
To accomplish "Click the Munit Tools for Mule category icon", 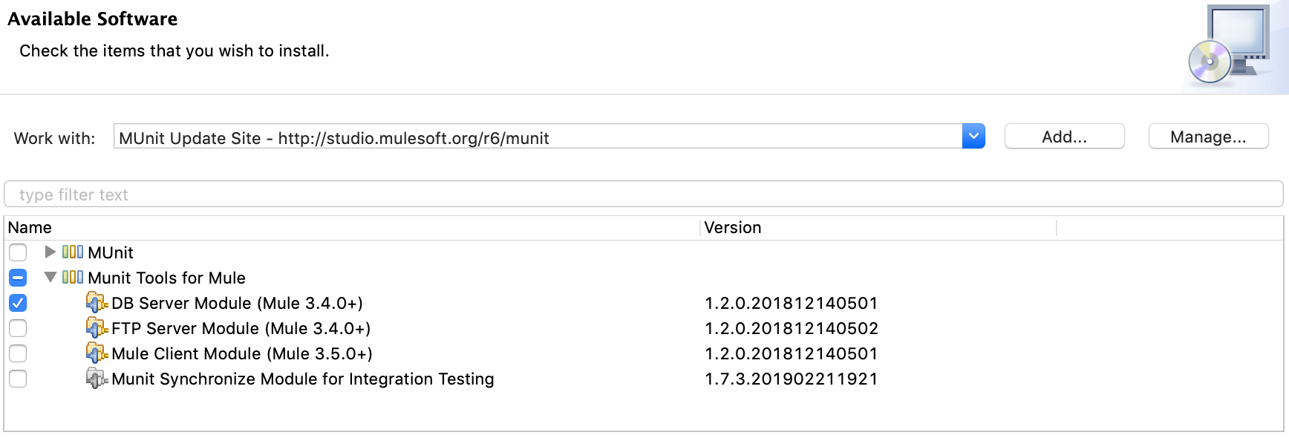I will [x=73, y=278].
